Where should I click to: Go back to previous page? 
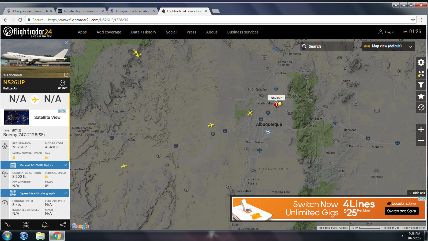point(5,20)
